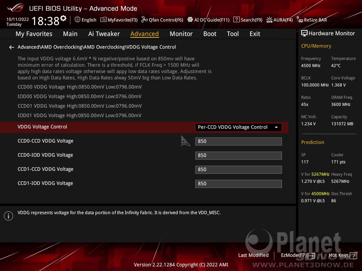Launch AI OC Guide(F11)
The width and height of the screenshot is (362, 271).
coord(209,20)
